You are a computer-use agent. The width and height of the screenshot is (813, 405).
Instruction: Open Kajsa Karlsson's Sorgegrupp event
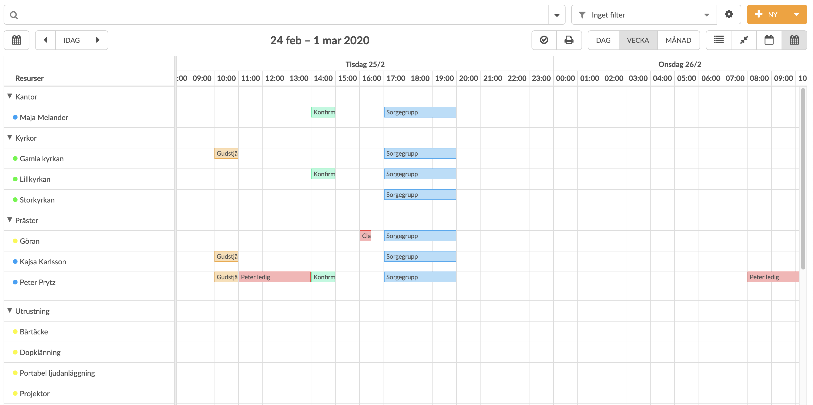pos(420,256)
